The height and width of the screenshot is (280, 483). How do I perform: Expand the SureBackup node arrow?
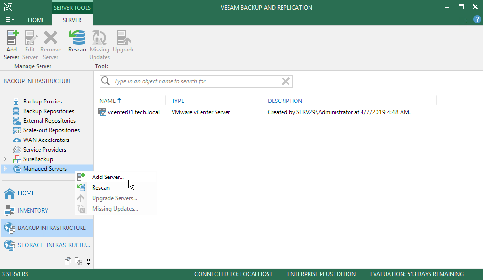pyautogui.click(x=5, y=159)
